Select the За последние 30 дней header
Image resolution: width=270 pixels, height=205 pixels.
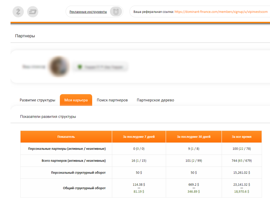[x=194, y=137]
